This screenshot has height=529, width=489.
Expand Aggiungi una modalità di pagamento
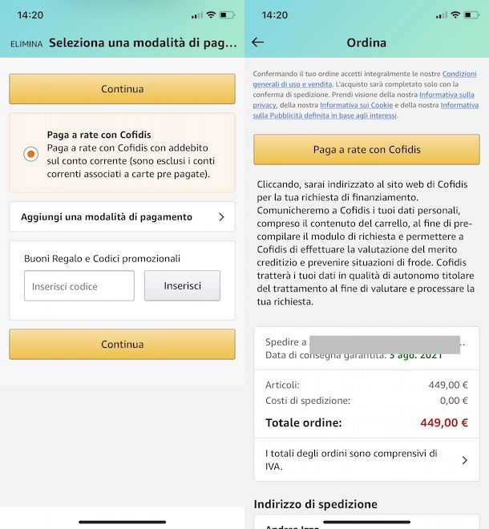(122, 216)
